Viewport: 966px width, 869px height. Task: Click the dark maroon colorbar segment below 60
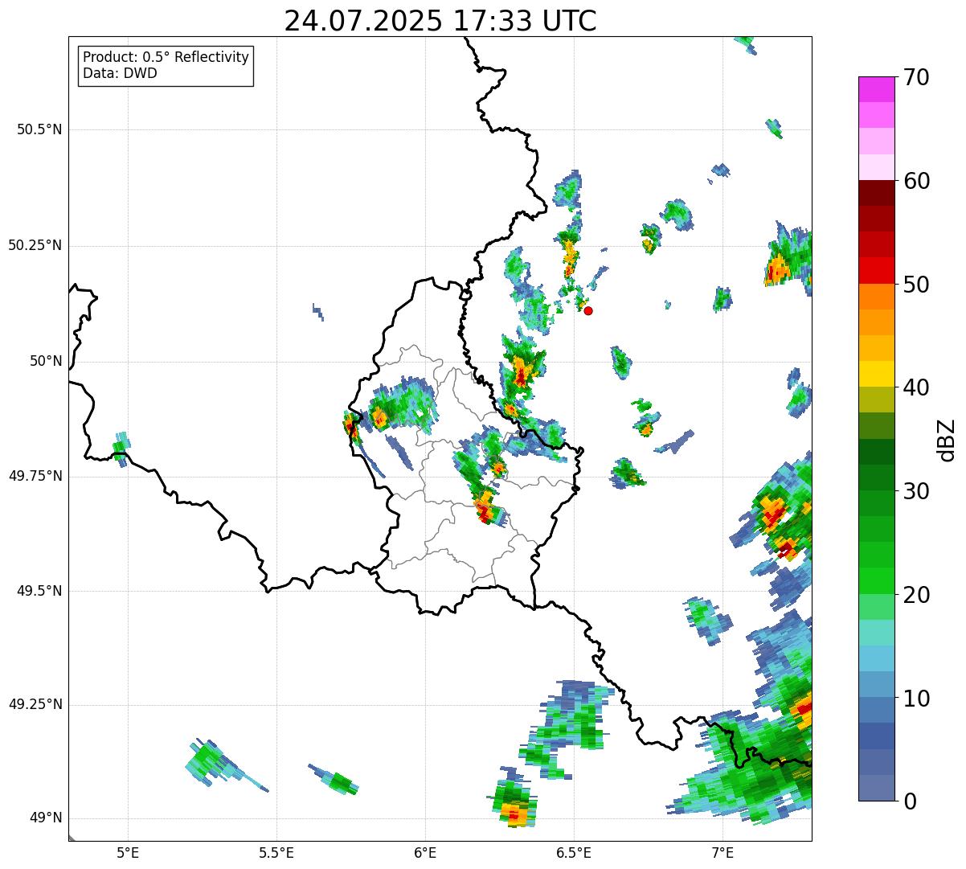point(876,193)
